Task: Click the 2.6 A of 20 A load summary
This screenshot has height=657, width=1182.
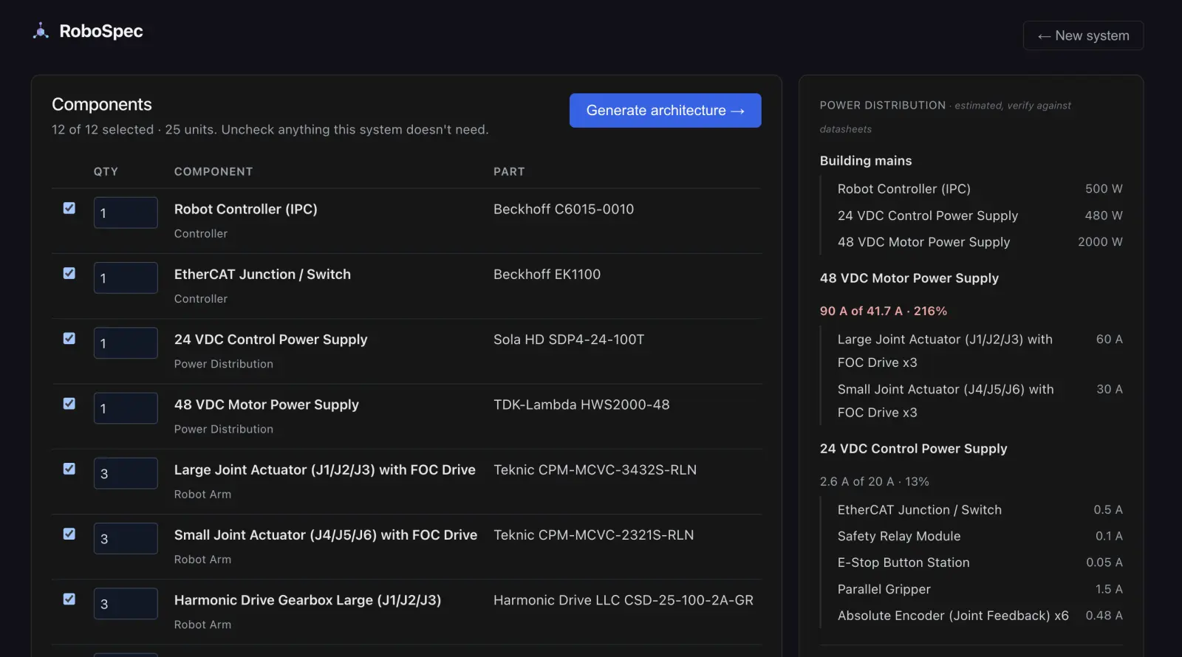Action: tap(875, 481)
